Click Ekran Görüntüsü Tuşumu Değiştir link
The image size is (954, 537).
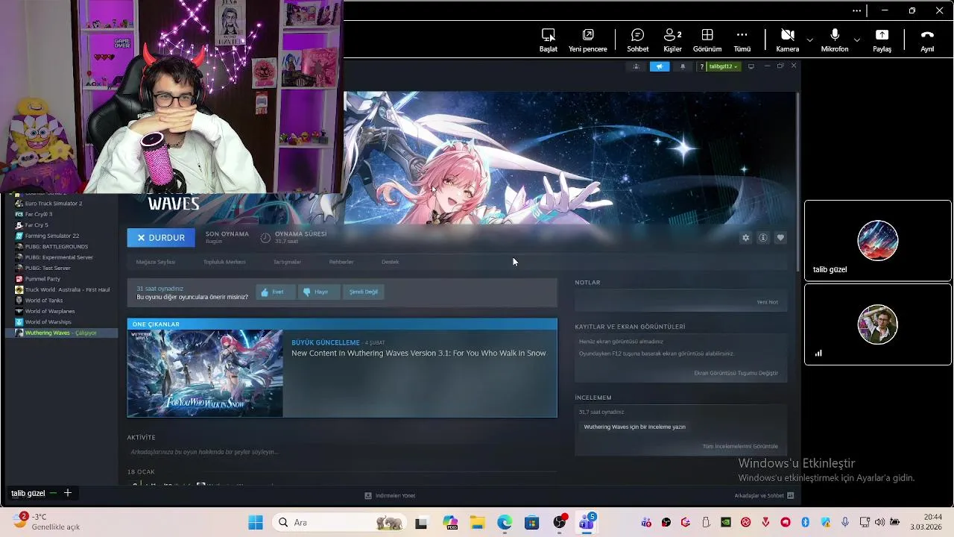(x=736, y=373)
